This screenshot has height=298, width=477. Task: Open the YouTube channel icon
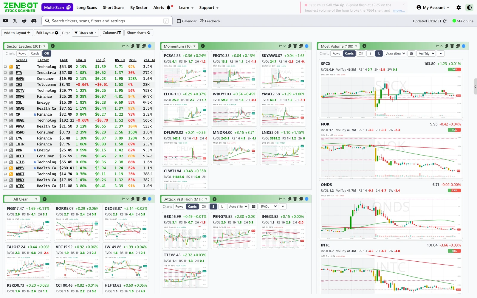pos(5,21)
